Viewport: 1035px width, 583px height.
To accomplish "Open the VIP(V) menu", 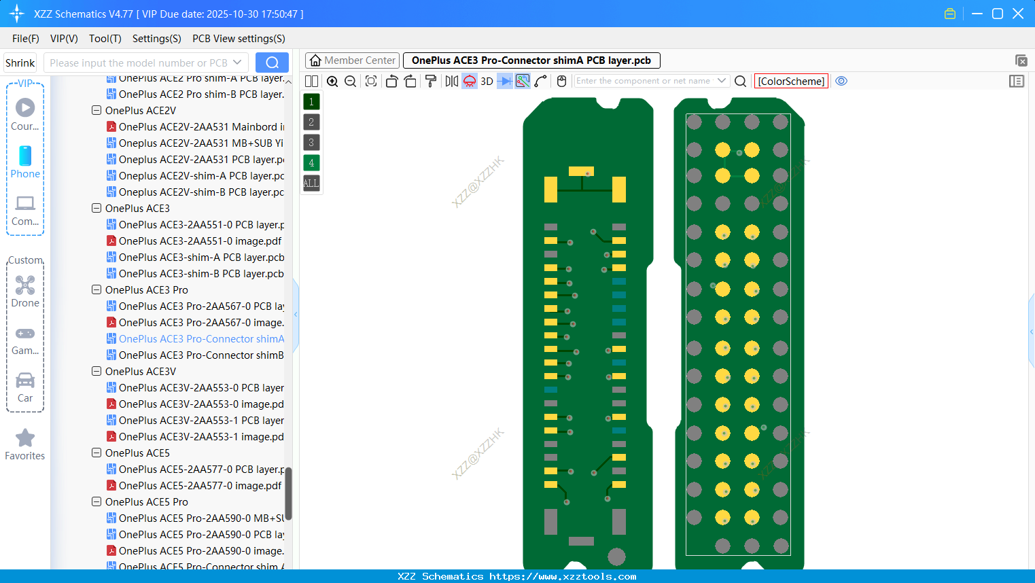I will coord(64,39).
